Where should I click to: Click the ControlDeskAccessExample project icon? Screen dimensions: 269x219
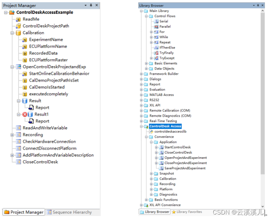[x=12, y=12]
